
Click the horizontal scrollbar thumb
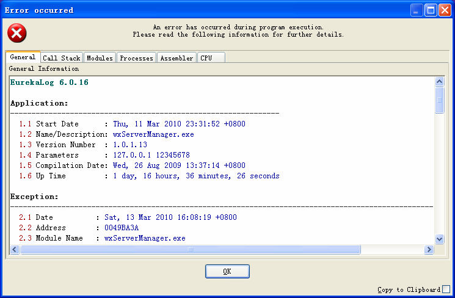[x=191, y=249]
